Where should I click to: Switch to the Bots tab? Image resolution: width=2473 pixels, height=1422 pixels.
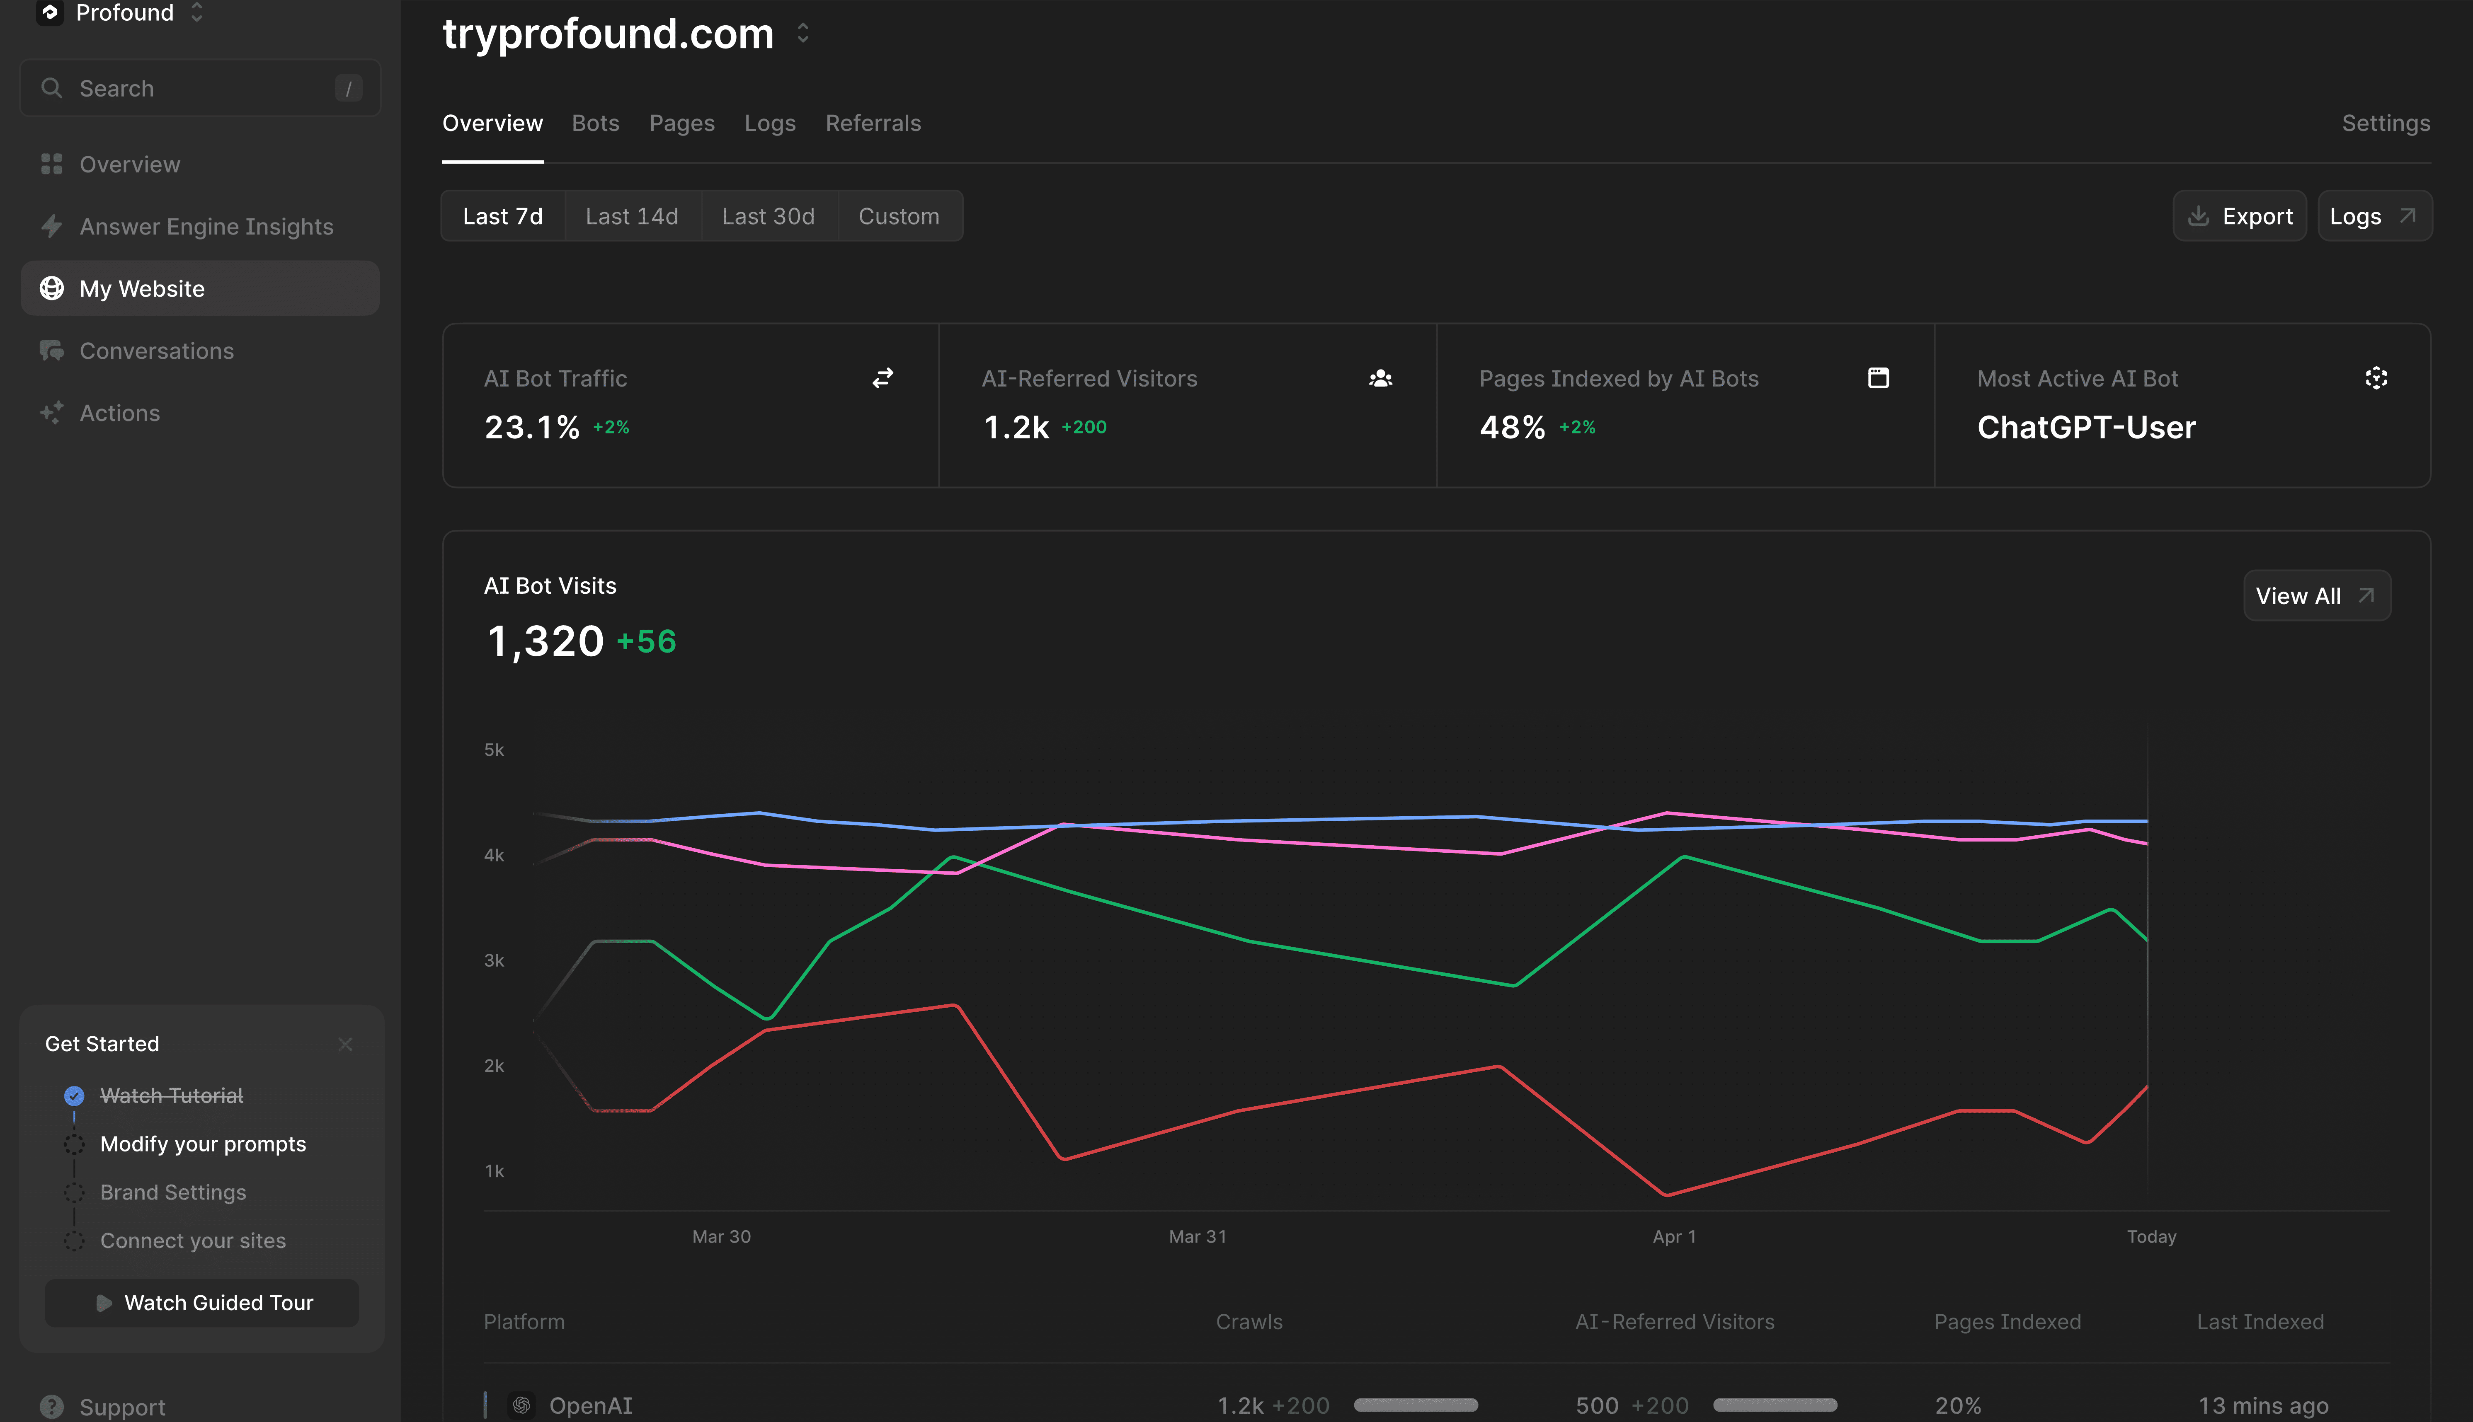(596, 123)
